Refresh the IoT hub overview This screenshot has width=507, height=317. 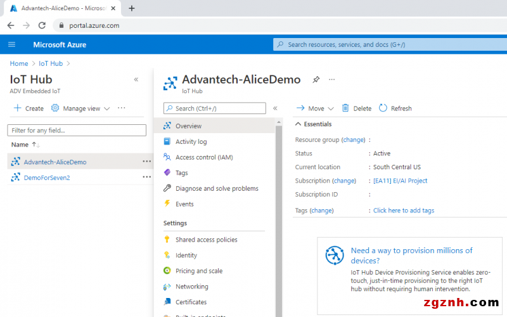point(395,108)
